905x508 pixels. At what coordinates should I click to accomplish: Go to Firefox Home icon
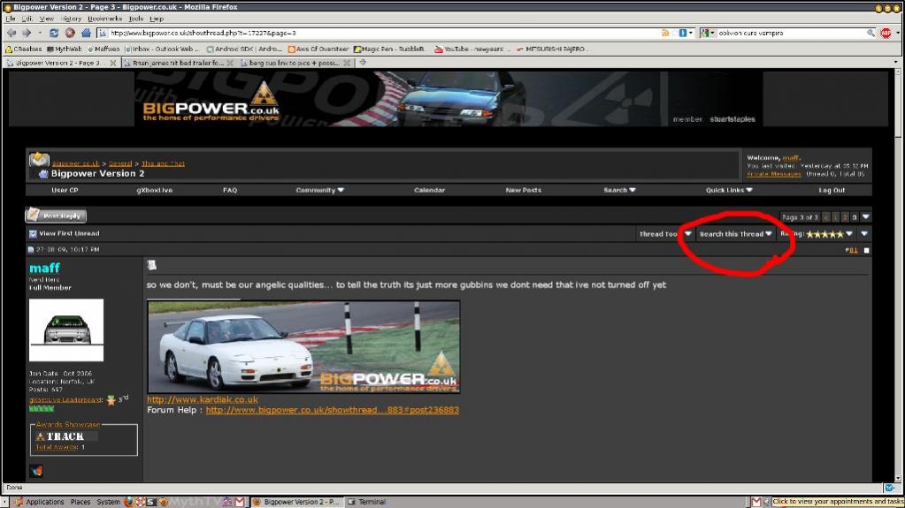(x=86, y=33)
